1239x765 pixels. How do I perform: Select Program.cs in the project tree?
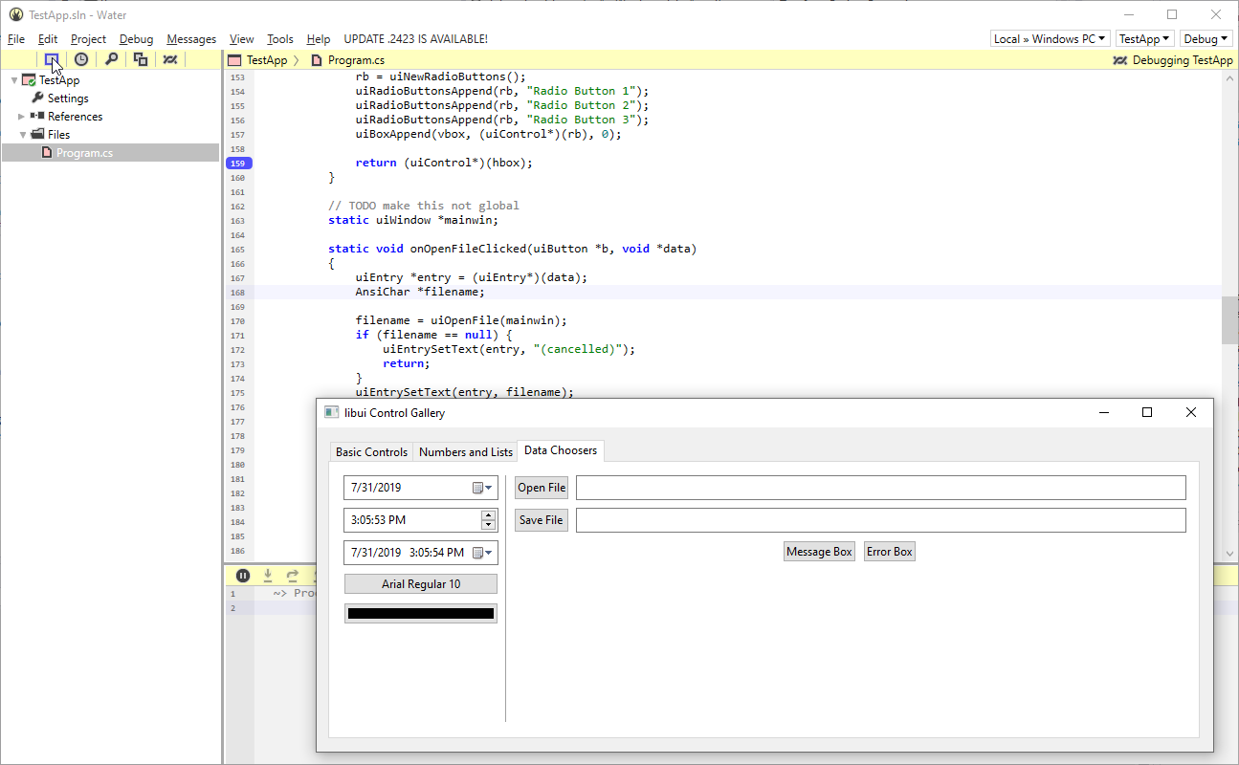click(x=111, y=152)
